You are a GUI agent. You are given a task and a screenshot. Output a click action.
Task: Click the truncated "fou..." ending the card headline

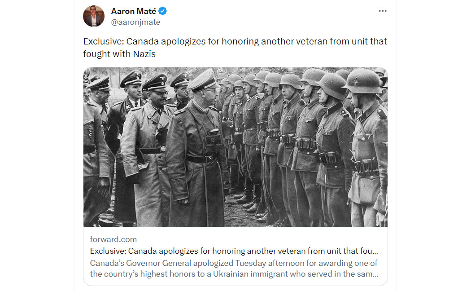click(x=370, y=251)
